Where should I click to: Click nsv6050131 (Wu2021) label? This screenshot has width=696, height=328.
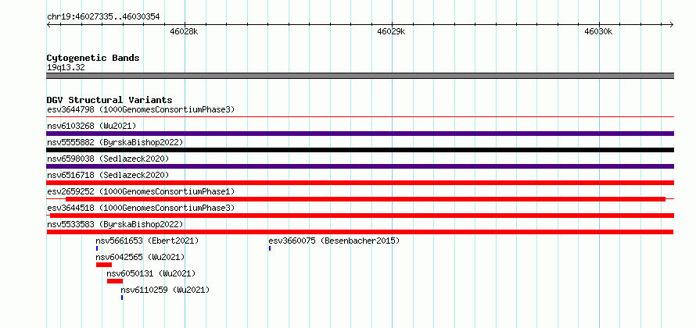coord(151,273)
